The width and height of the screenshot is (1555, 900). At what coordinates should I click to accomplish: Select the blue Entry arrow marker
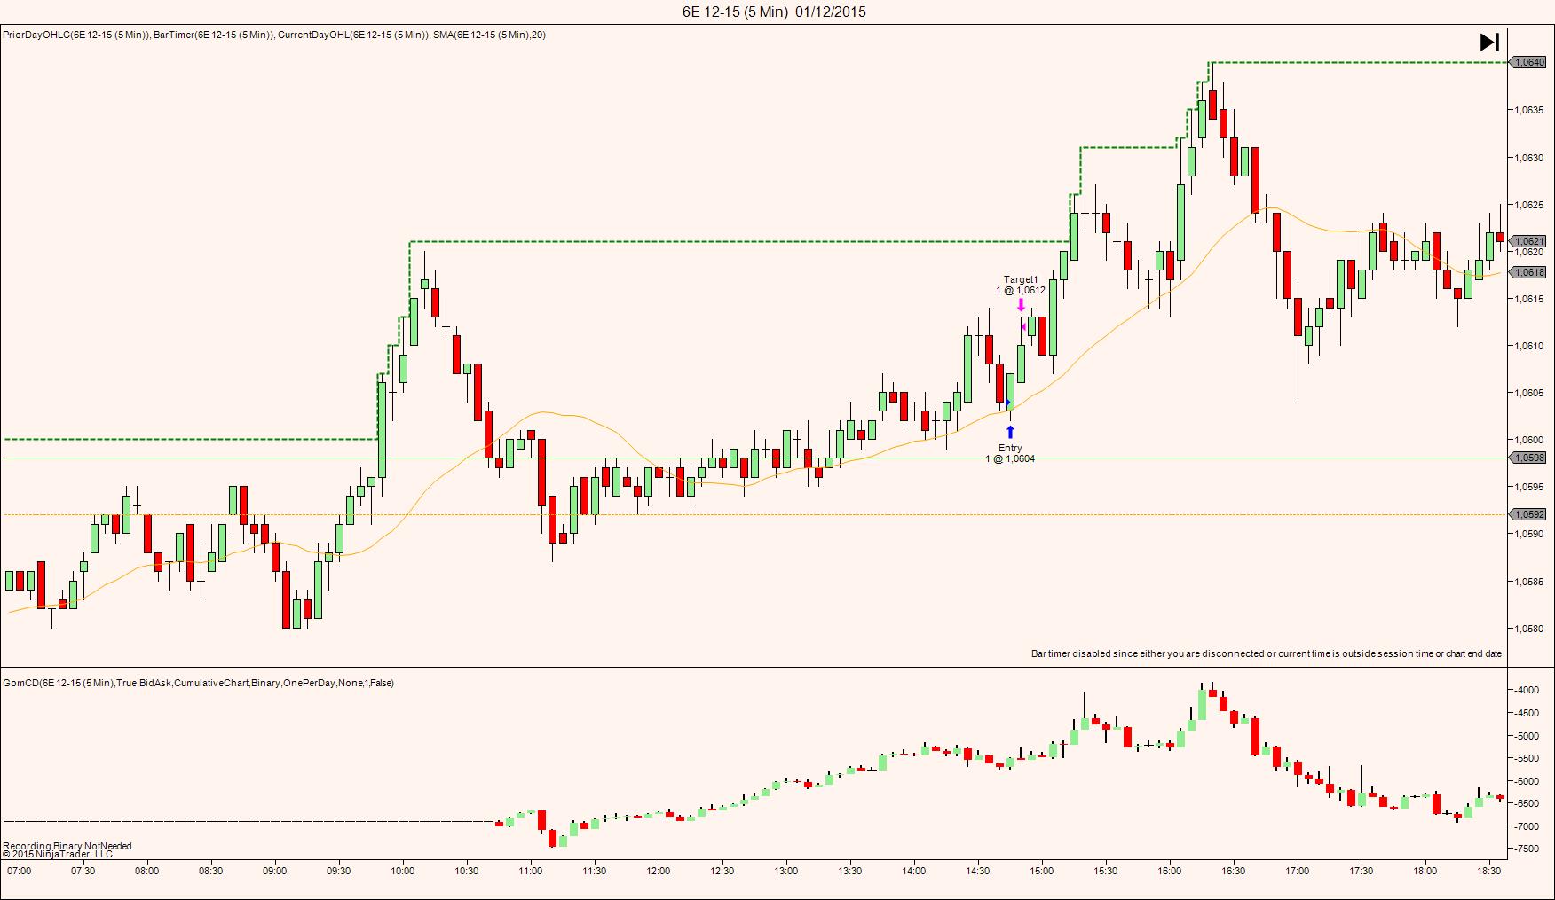(1010, 433)
